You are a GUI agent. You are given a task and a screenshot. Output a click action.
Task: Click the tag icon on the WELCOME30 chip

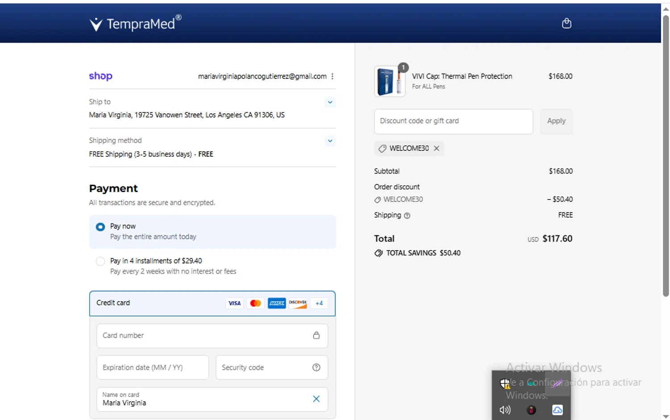pos(382,149)
